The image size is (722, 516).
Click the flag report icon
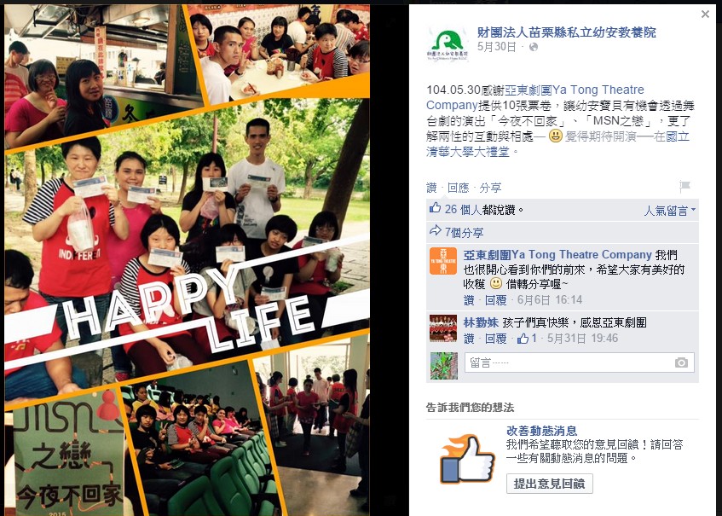684,186
